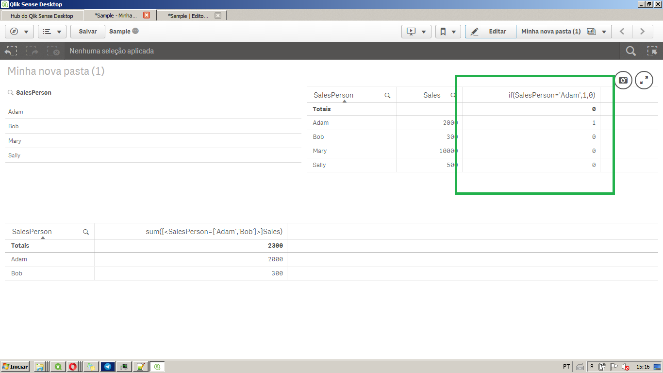663x373 pixels.
Task: Open the storytelling presentation dropdown
Action: (416, 32)
